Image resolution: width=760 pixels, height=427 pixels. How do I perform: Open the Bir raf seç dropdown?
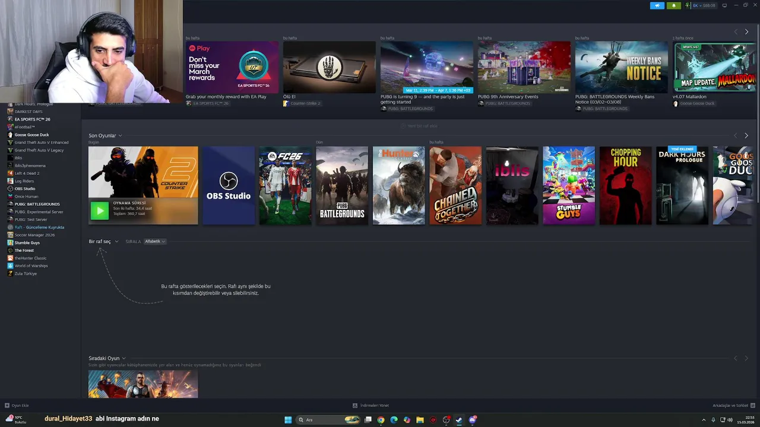(103, 241)
